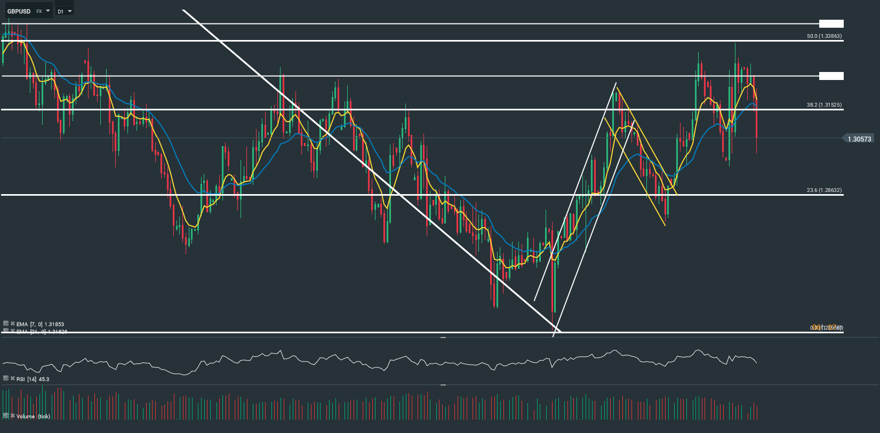
Task: Click the current price label 1.30573
Action: click(x=859, y=139)
